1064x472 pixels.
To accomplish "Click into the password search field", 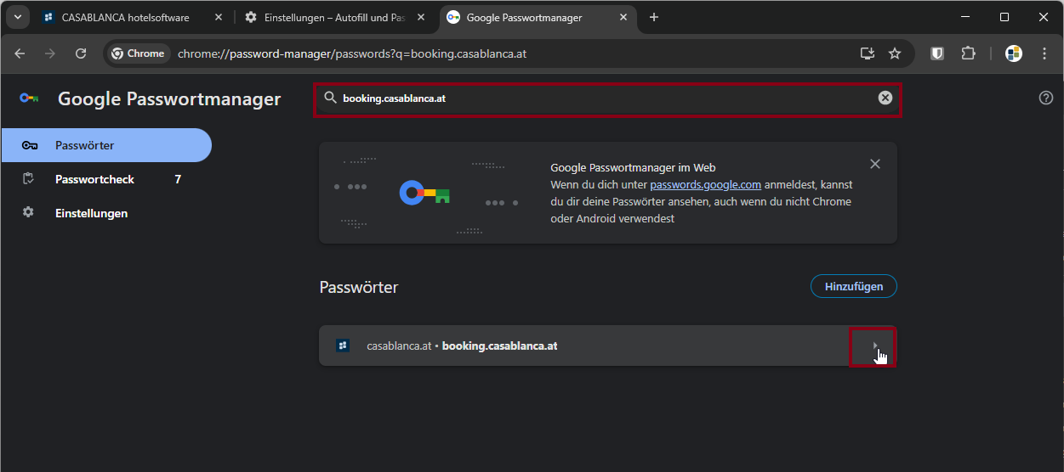I will 595,98.
